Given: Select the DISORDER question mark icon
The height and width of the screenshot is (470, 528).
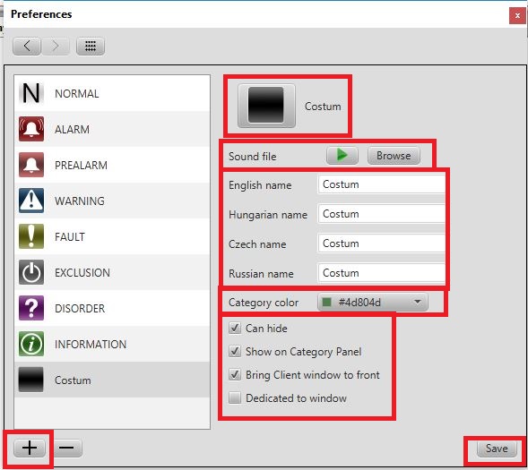Looking at the screenshot, I should (x=31, y=308).
